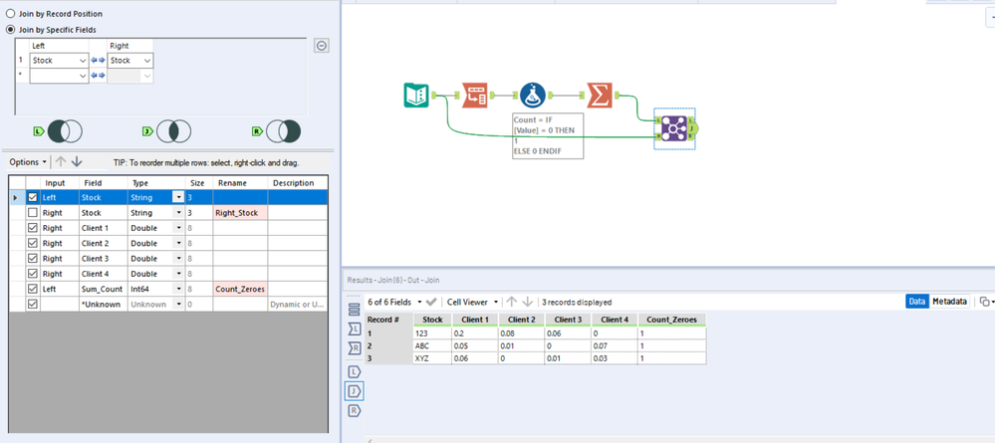Select the result cell containing ABC
995x443 pixels.
[x=432, y=345]
